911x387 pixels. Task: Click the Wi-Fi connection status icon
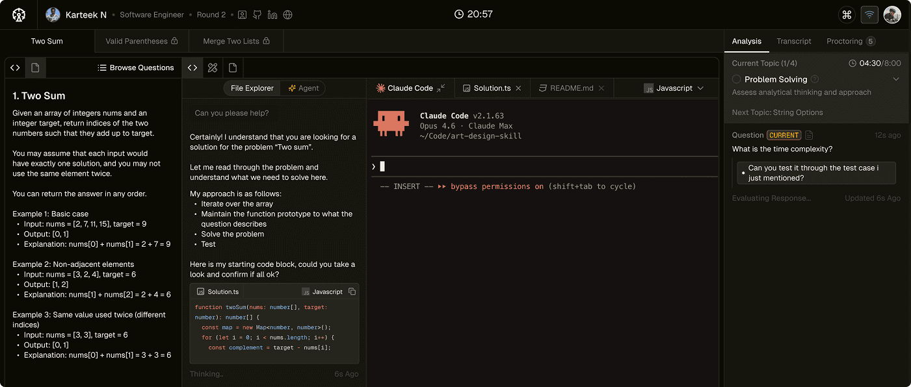(x=869, y=14)
